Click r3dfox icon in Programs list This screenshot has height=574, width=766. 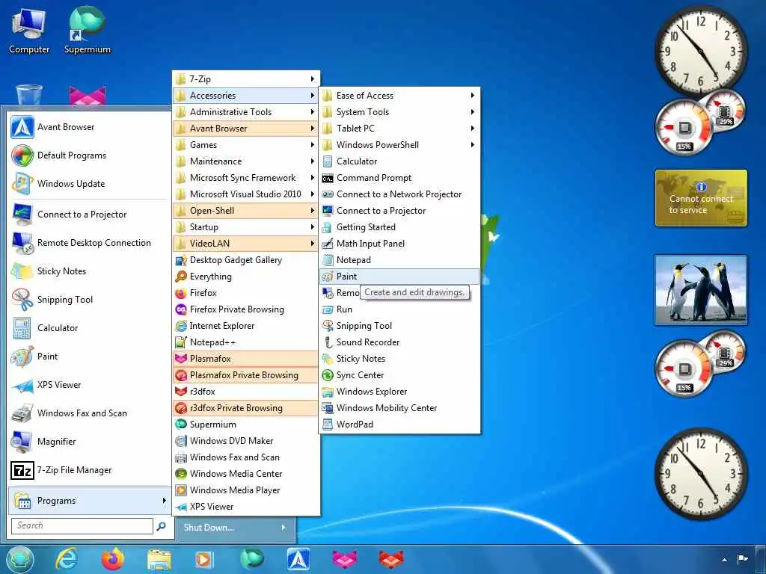click(x=181, y=392)
